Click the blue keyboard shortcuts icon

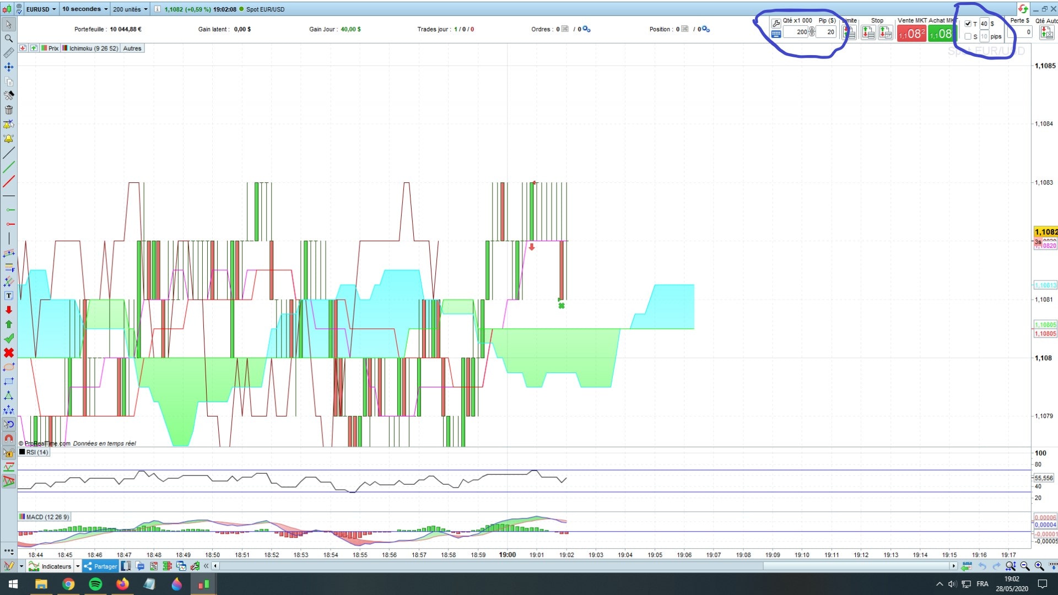click(x=776, y=34)
